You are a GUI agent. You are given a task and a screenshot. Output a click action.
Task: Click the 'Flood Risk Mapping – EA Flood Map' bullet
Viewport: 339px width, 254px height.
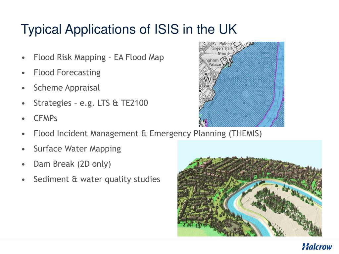pyautogui.click(x=99, y=58)
